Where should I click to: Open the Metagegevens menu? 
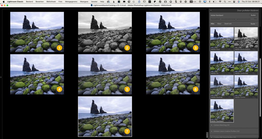pyautogui.click(x=71, y=2)
